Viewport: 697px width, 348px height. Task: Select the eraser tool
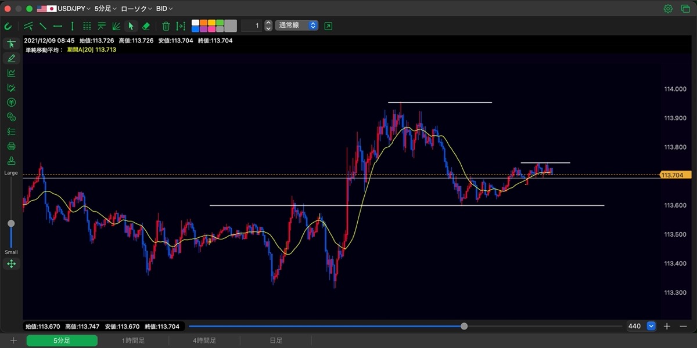(146, 26)
